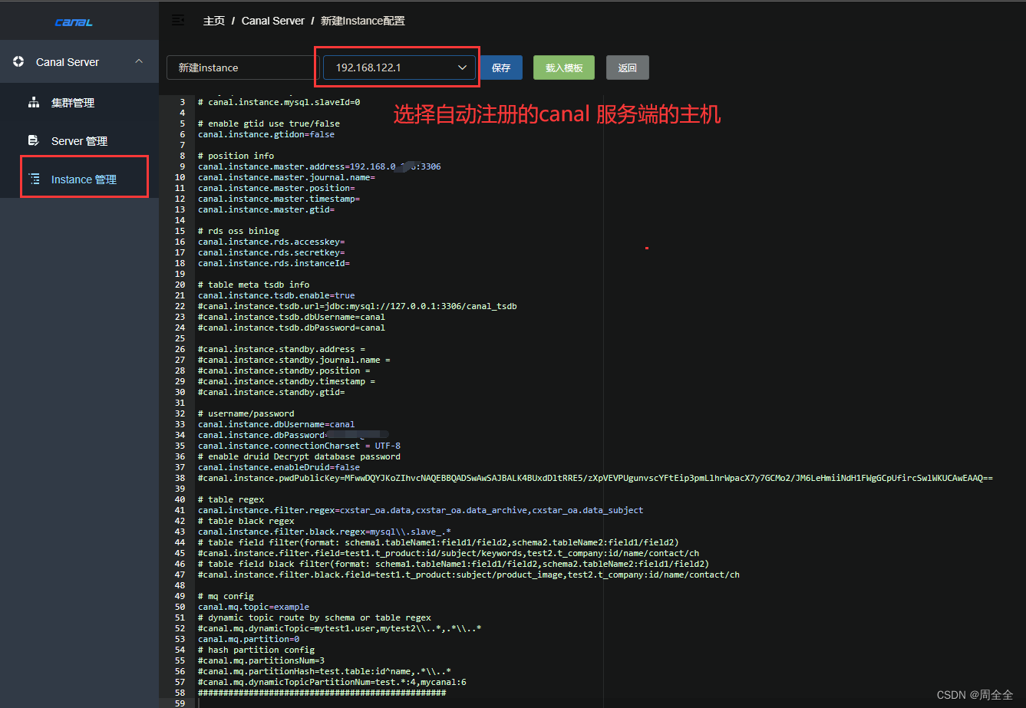Click 新建Instance配置 breadcrumb
Screen dimensions: 1026x708
[x=363, y=21]
